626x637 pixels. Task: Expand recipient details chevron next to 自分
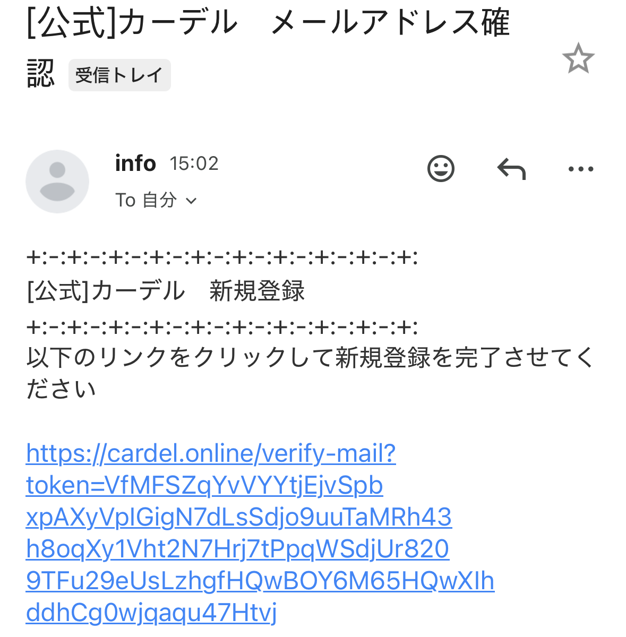coord(192,201)
